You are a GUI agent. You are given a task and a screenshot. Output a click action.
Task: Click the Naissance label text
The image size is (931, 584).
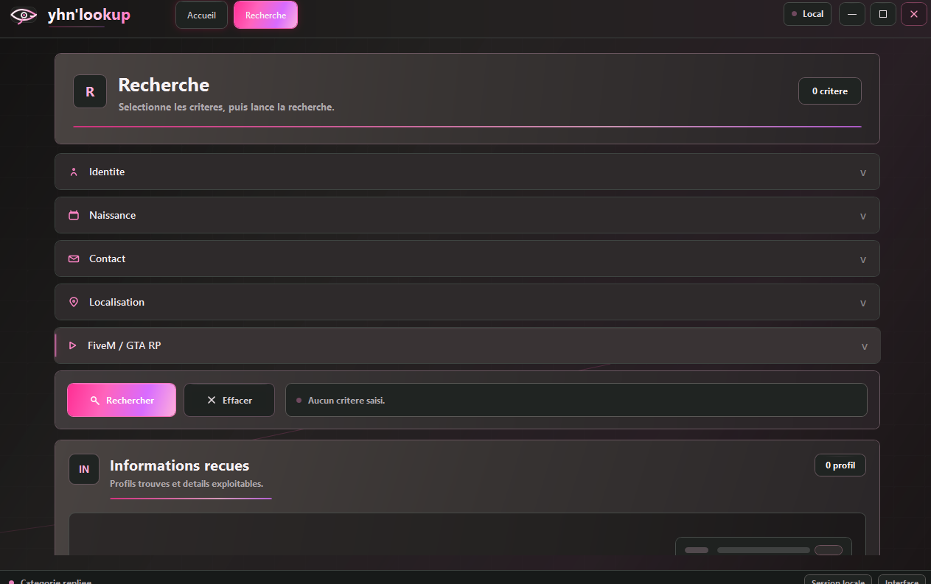point(112,215)
